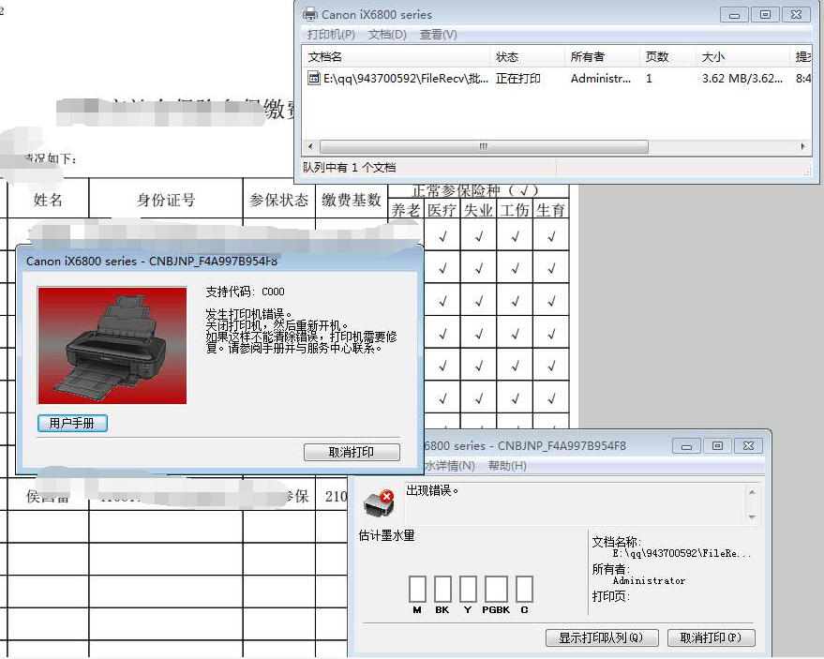The image size is (824, 659).
Task: Click the 缴费基数 header in the document table
Action: (x=351, y=200)
